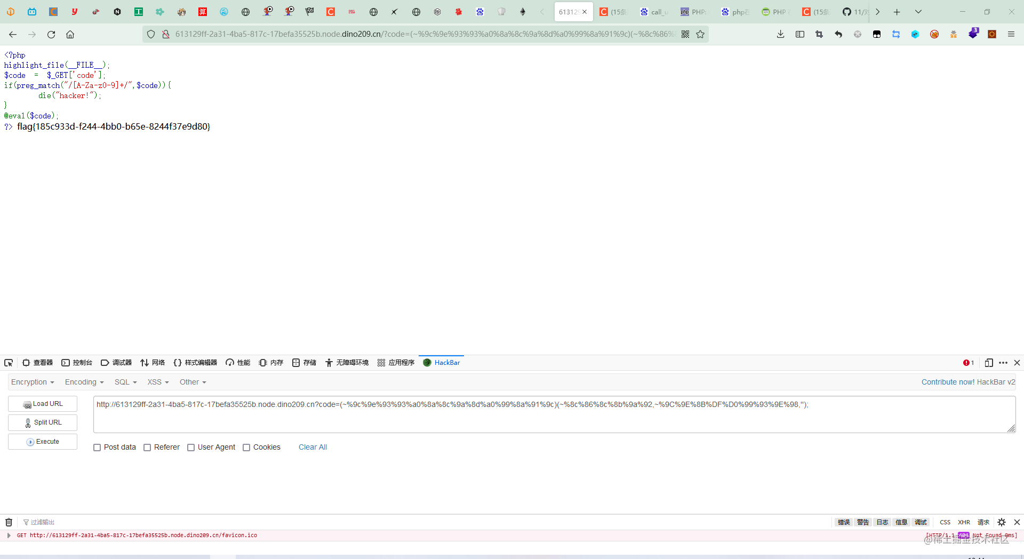Toggle the CSS console filter
Viewport: 1024px width, 559px height.
point(945,522)
